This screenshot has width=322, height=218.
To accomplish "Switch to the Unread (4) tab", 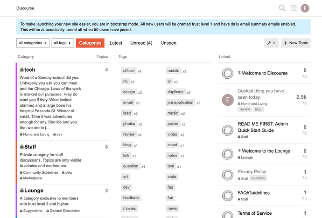I will tap(141, 43).
